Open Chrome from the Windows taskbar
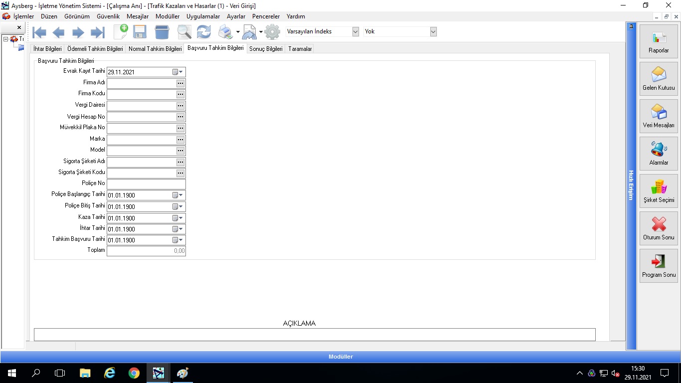Screen dimensions: 681x383 tap(134, 373)
